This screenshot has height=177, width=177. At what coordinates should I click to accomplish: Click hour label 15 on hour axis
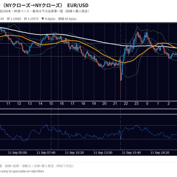click(x=51, y=104)
